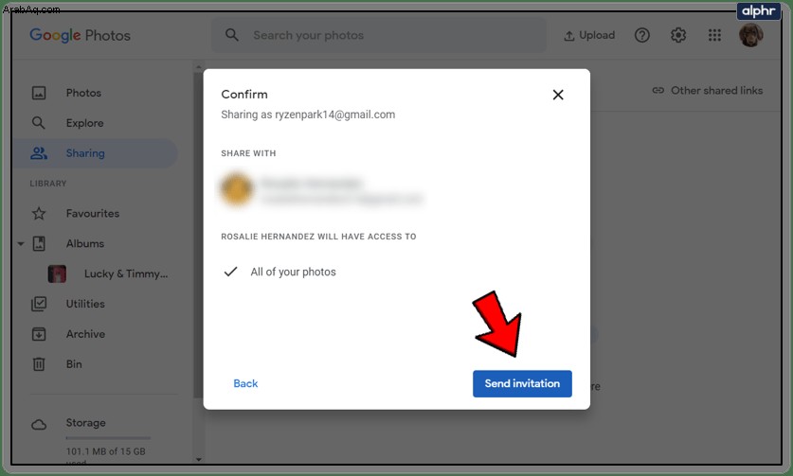793x476 pixels.
Task: Open Other shared links
Action: point(707,91)
